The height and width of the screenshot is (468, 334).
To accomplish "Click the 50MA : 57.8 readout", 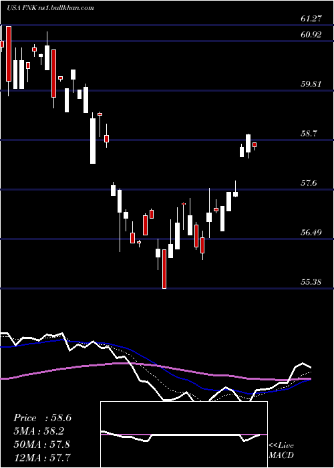I will (42, 445).
